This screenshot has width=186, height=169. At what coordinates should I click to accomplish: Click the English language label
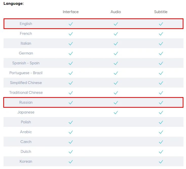[26, 24]
